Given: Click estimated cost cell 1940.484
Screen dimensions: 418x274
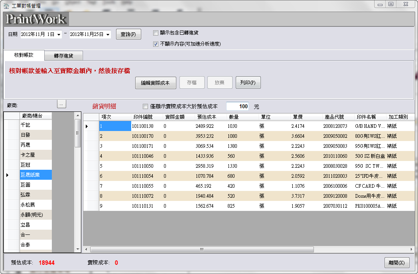Looking at the screenshot, I should coord(211,196).
